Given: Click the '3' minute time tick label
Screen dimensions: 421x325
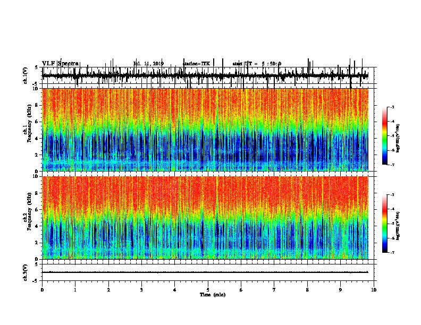Looking at the screenshot, I should point(141,289).
